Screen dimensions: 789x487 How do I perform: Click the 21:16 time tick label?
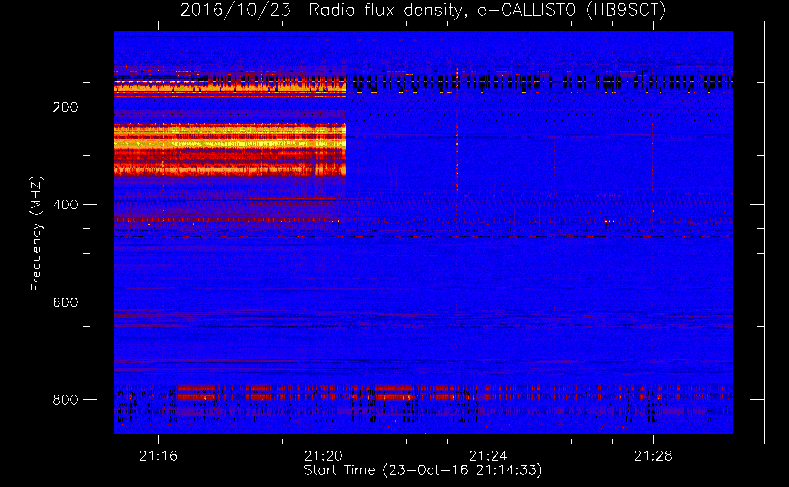click(158, 456)
